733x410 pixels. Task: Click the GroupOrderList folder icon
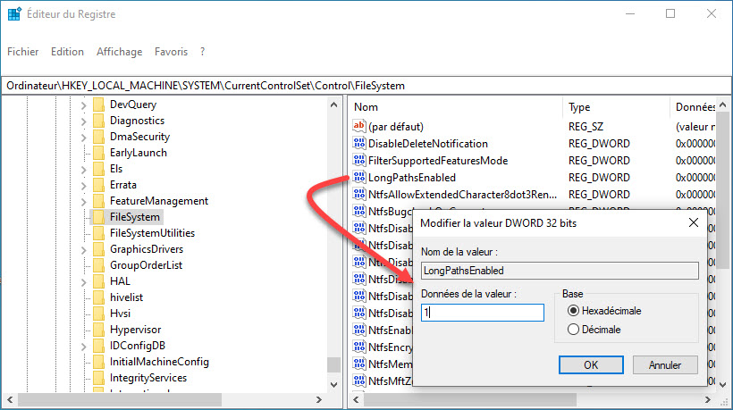pos(98,265)
